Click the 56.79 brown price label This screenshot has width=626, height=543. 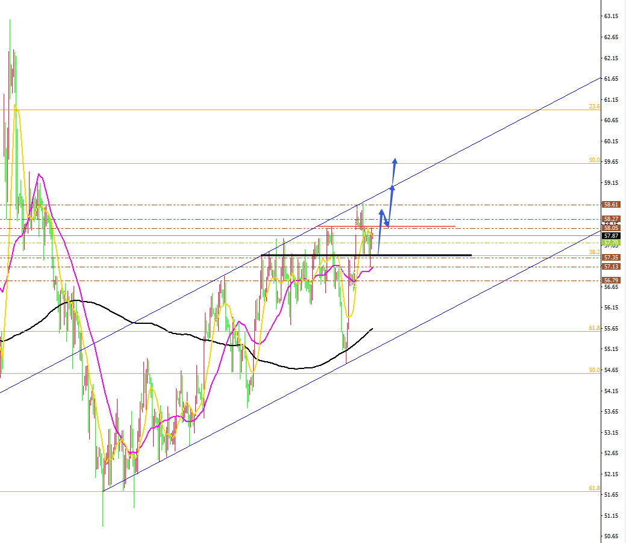point(611,281)
